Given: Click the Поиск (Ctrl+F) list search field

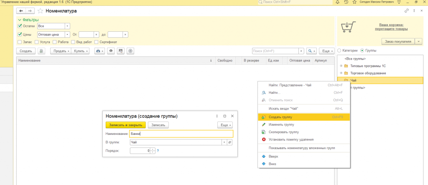Looking at the screenshot, I should point(275,51).
